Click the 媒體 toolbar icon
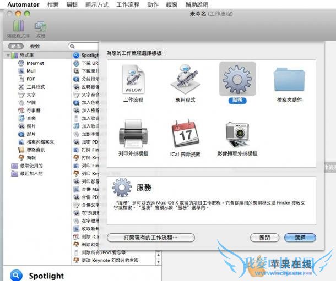 41,26
